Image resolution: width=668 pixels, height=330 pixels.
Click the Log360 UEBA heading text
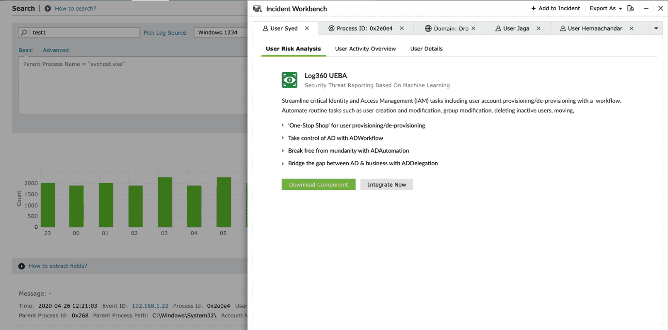[x=326, y=76]
